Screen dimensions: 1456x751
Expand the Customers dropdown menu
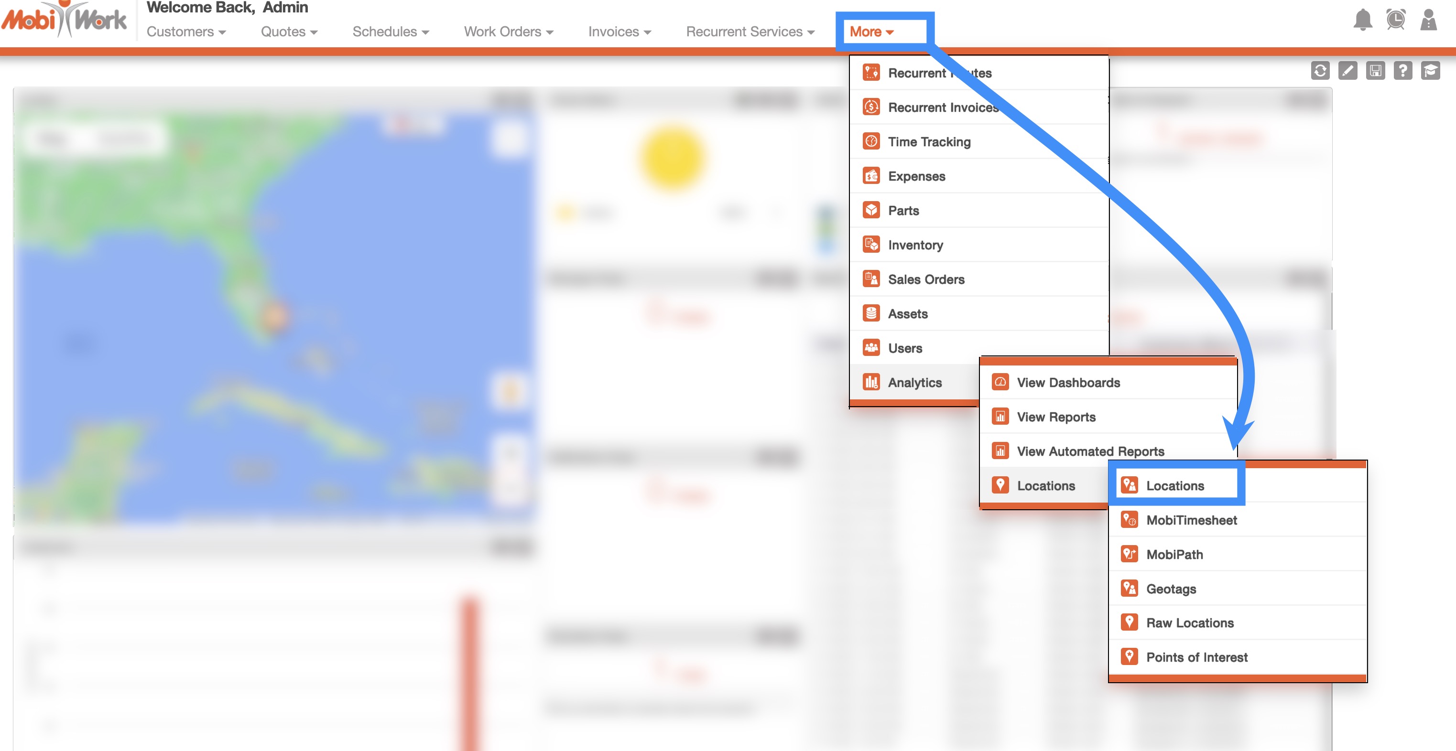pos(186,32)
